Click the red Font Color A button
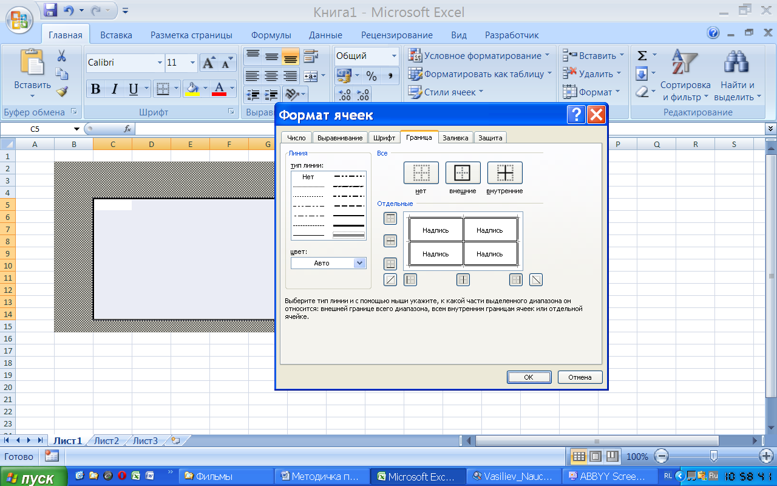 (220, 89)
